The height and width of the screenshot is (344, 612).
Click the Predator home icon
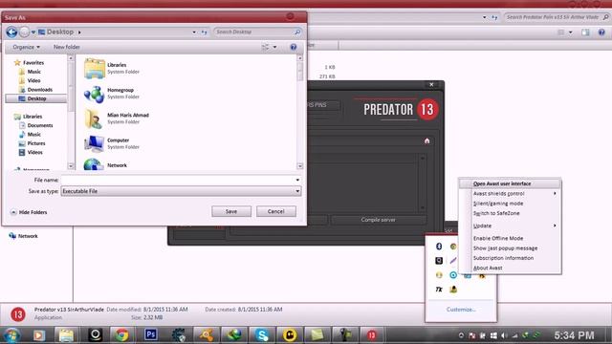427,140
